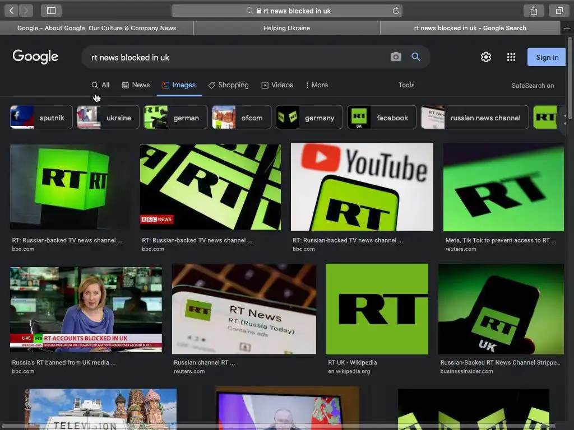
Task: Open the RT Accounts Blocked in UK image
Action: click(86, 309)
